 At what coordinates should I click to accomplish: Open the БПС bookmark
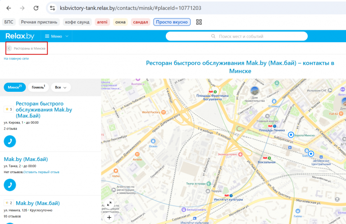[x=9, y=22]
